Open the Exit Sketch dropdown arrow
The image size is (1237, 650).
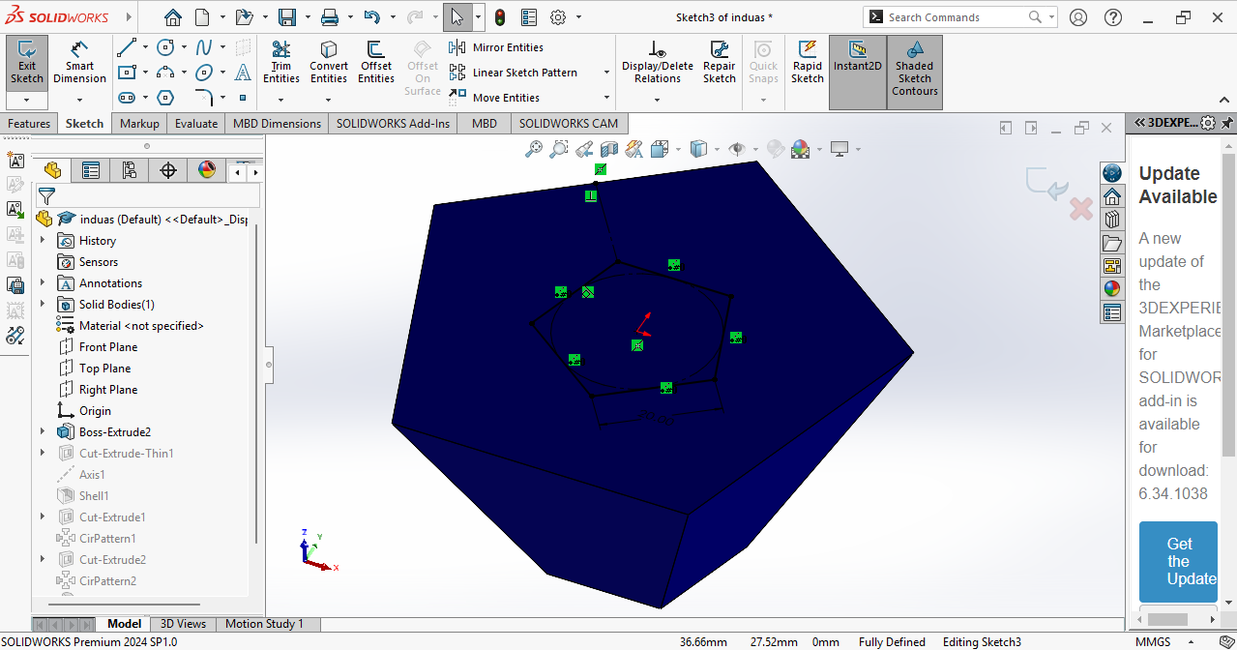pos(27,100)
